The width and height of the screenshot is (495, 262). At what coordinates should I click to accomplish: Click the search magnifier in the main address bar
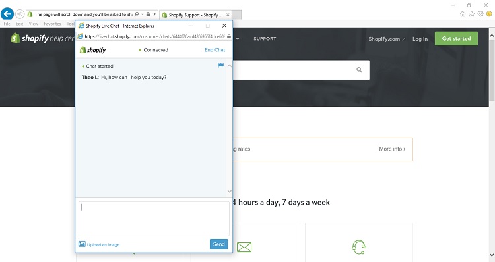pos(137,14)
